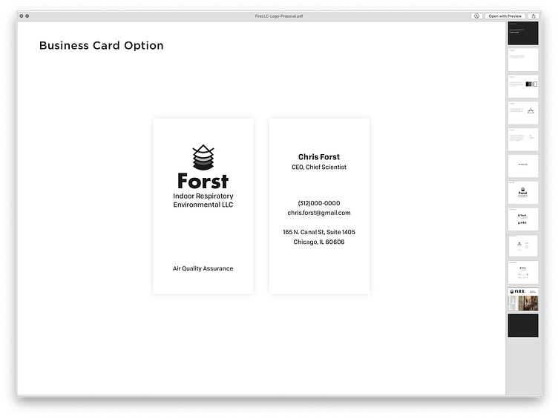The image size is (558, 418).
Task: Click 'Environmental LLC' text on card
Action: 203,205
